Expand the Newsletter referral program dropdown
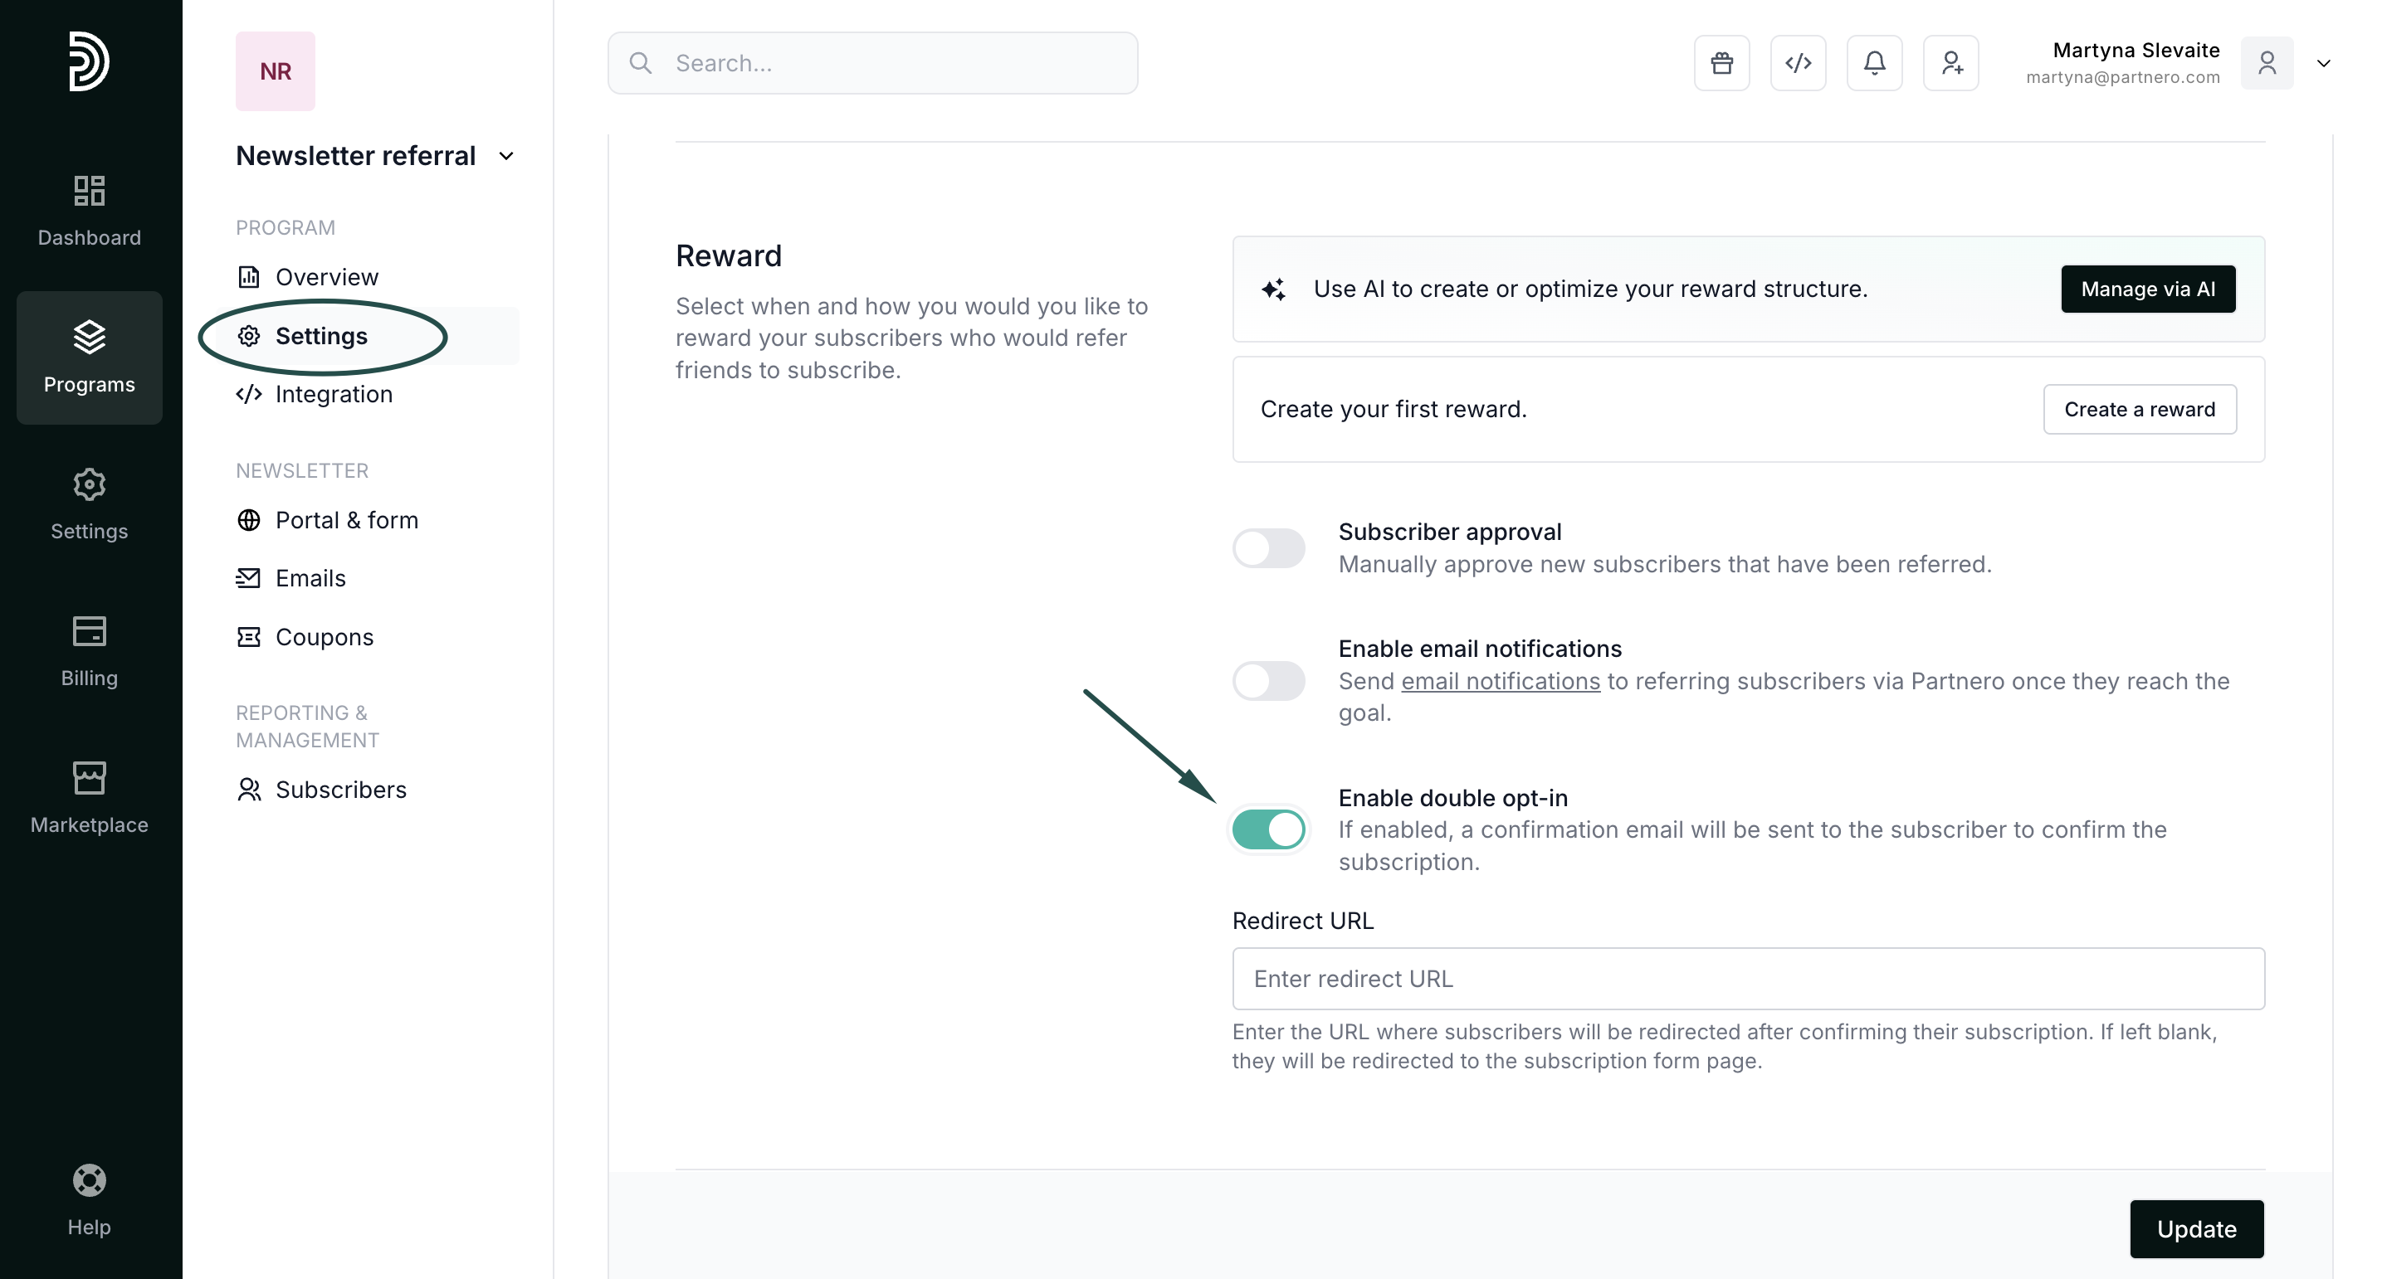Image resolution: width=2382 pixels, height=1279 pixels. click(x=505, y=156)
